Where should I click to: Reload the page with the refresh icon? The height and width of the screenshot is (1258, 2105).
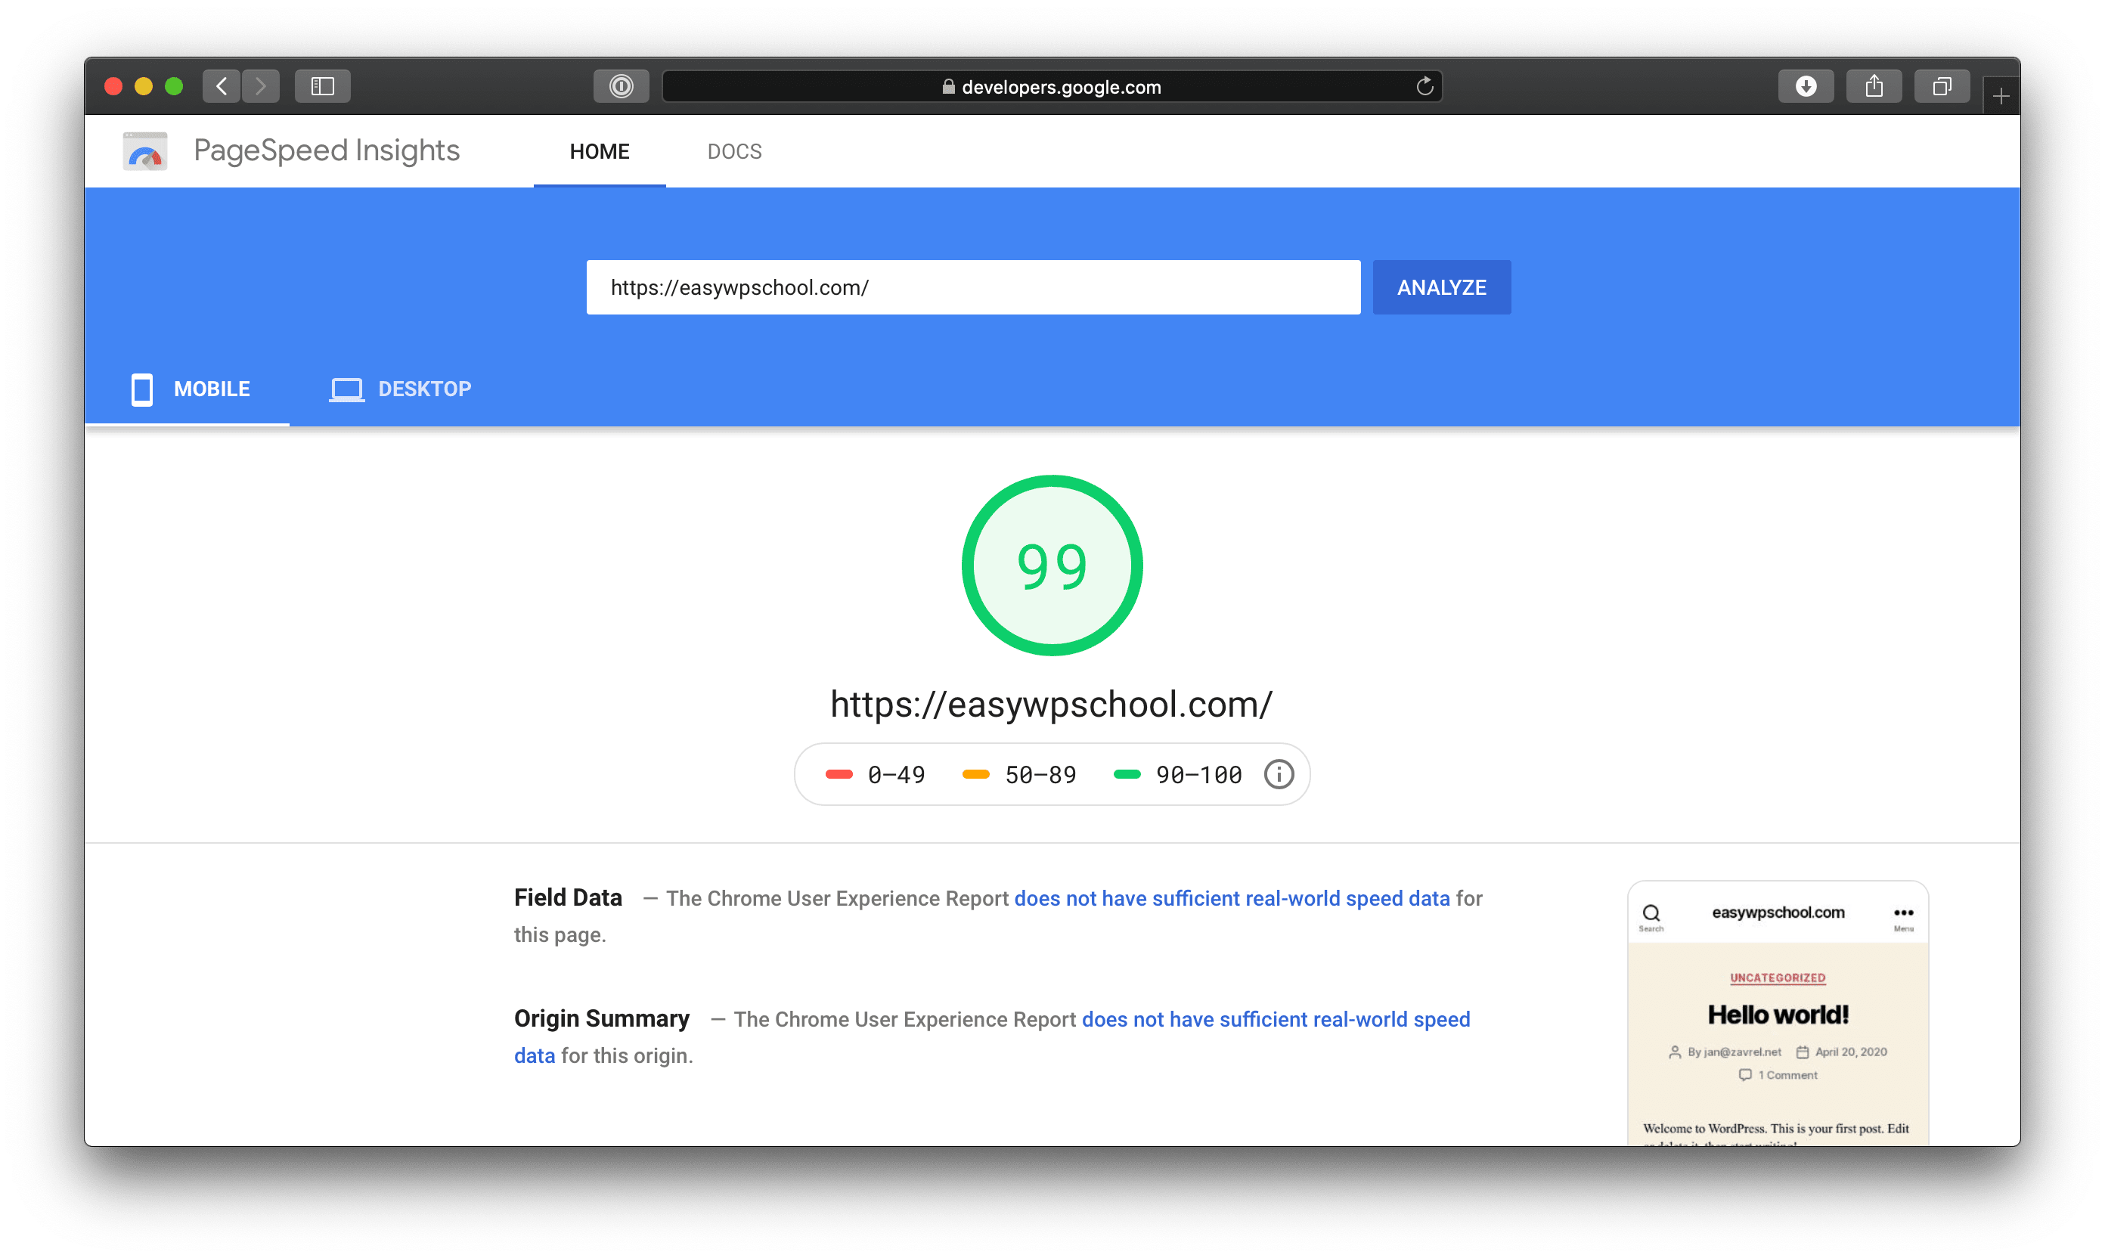pyautogui.click(x=1425, y=85)
